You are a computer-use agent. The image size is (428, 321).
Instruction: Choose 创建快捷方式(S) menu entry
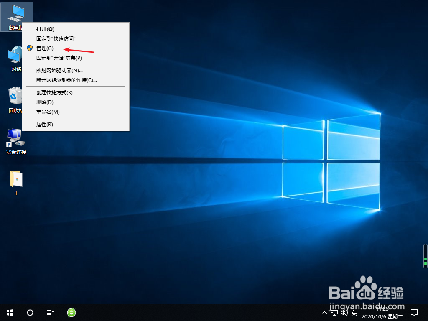[76, 92]
